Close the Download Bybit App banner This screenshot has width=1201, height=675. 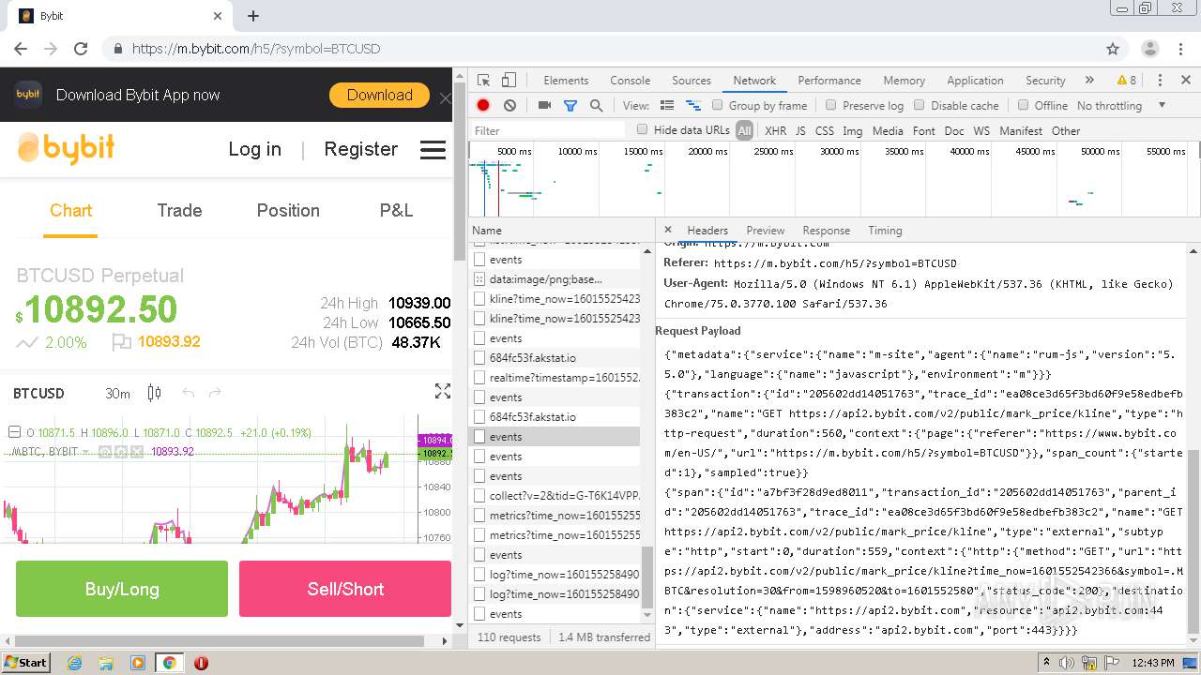pyautogui.click(x=445, y=97)
